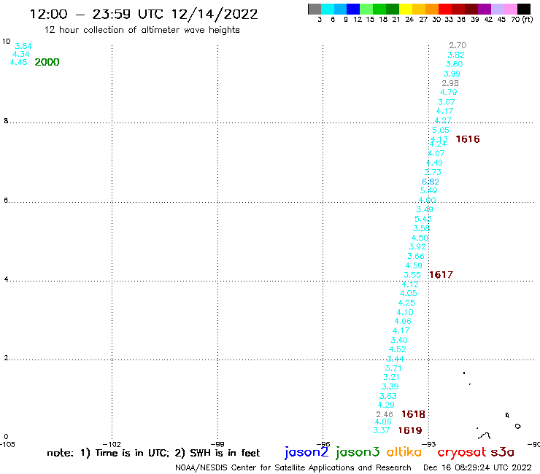Image resolution: width=540 pixels, height=474 pixels.
Task: Click the gray '2.98' wave height value
Action: point(450,83)
